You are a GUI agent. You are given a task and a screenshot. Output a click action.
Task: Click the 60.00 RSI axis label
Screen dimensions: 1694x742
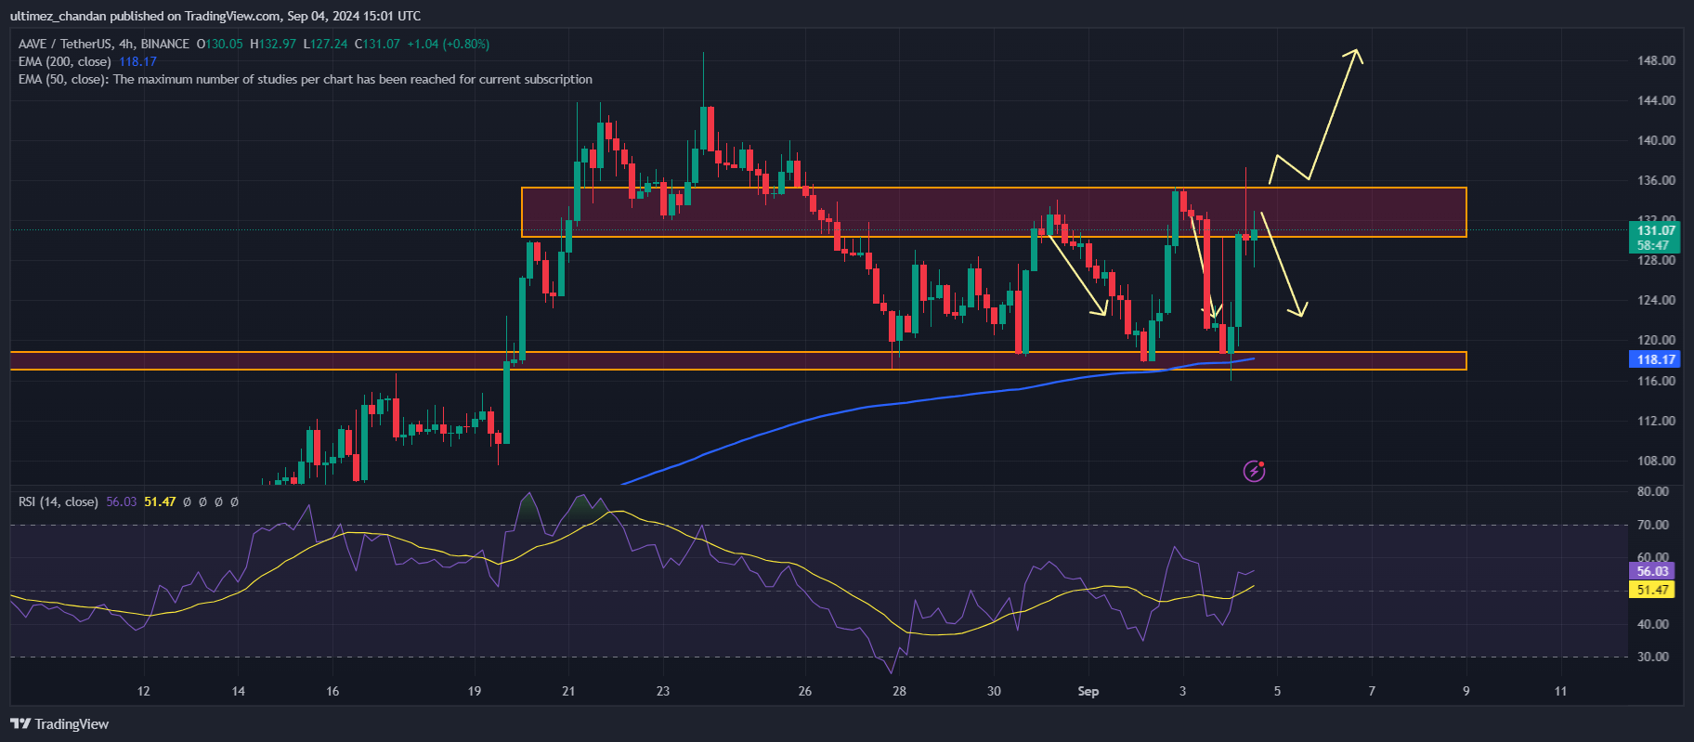coord(1652,557)
